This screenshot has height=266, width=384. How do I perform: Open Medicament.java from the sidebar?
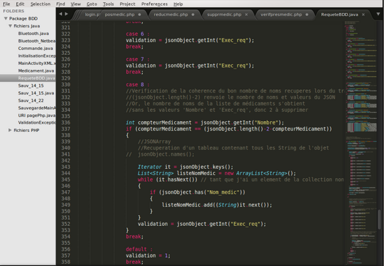point(36,70)
